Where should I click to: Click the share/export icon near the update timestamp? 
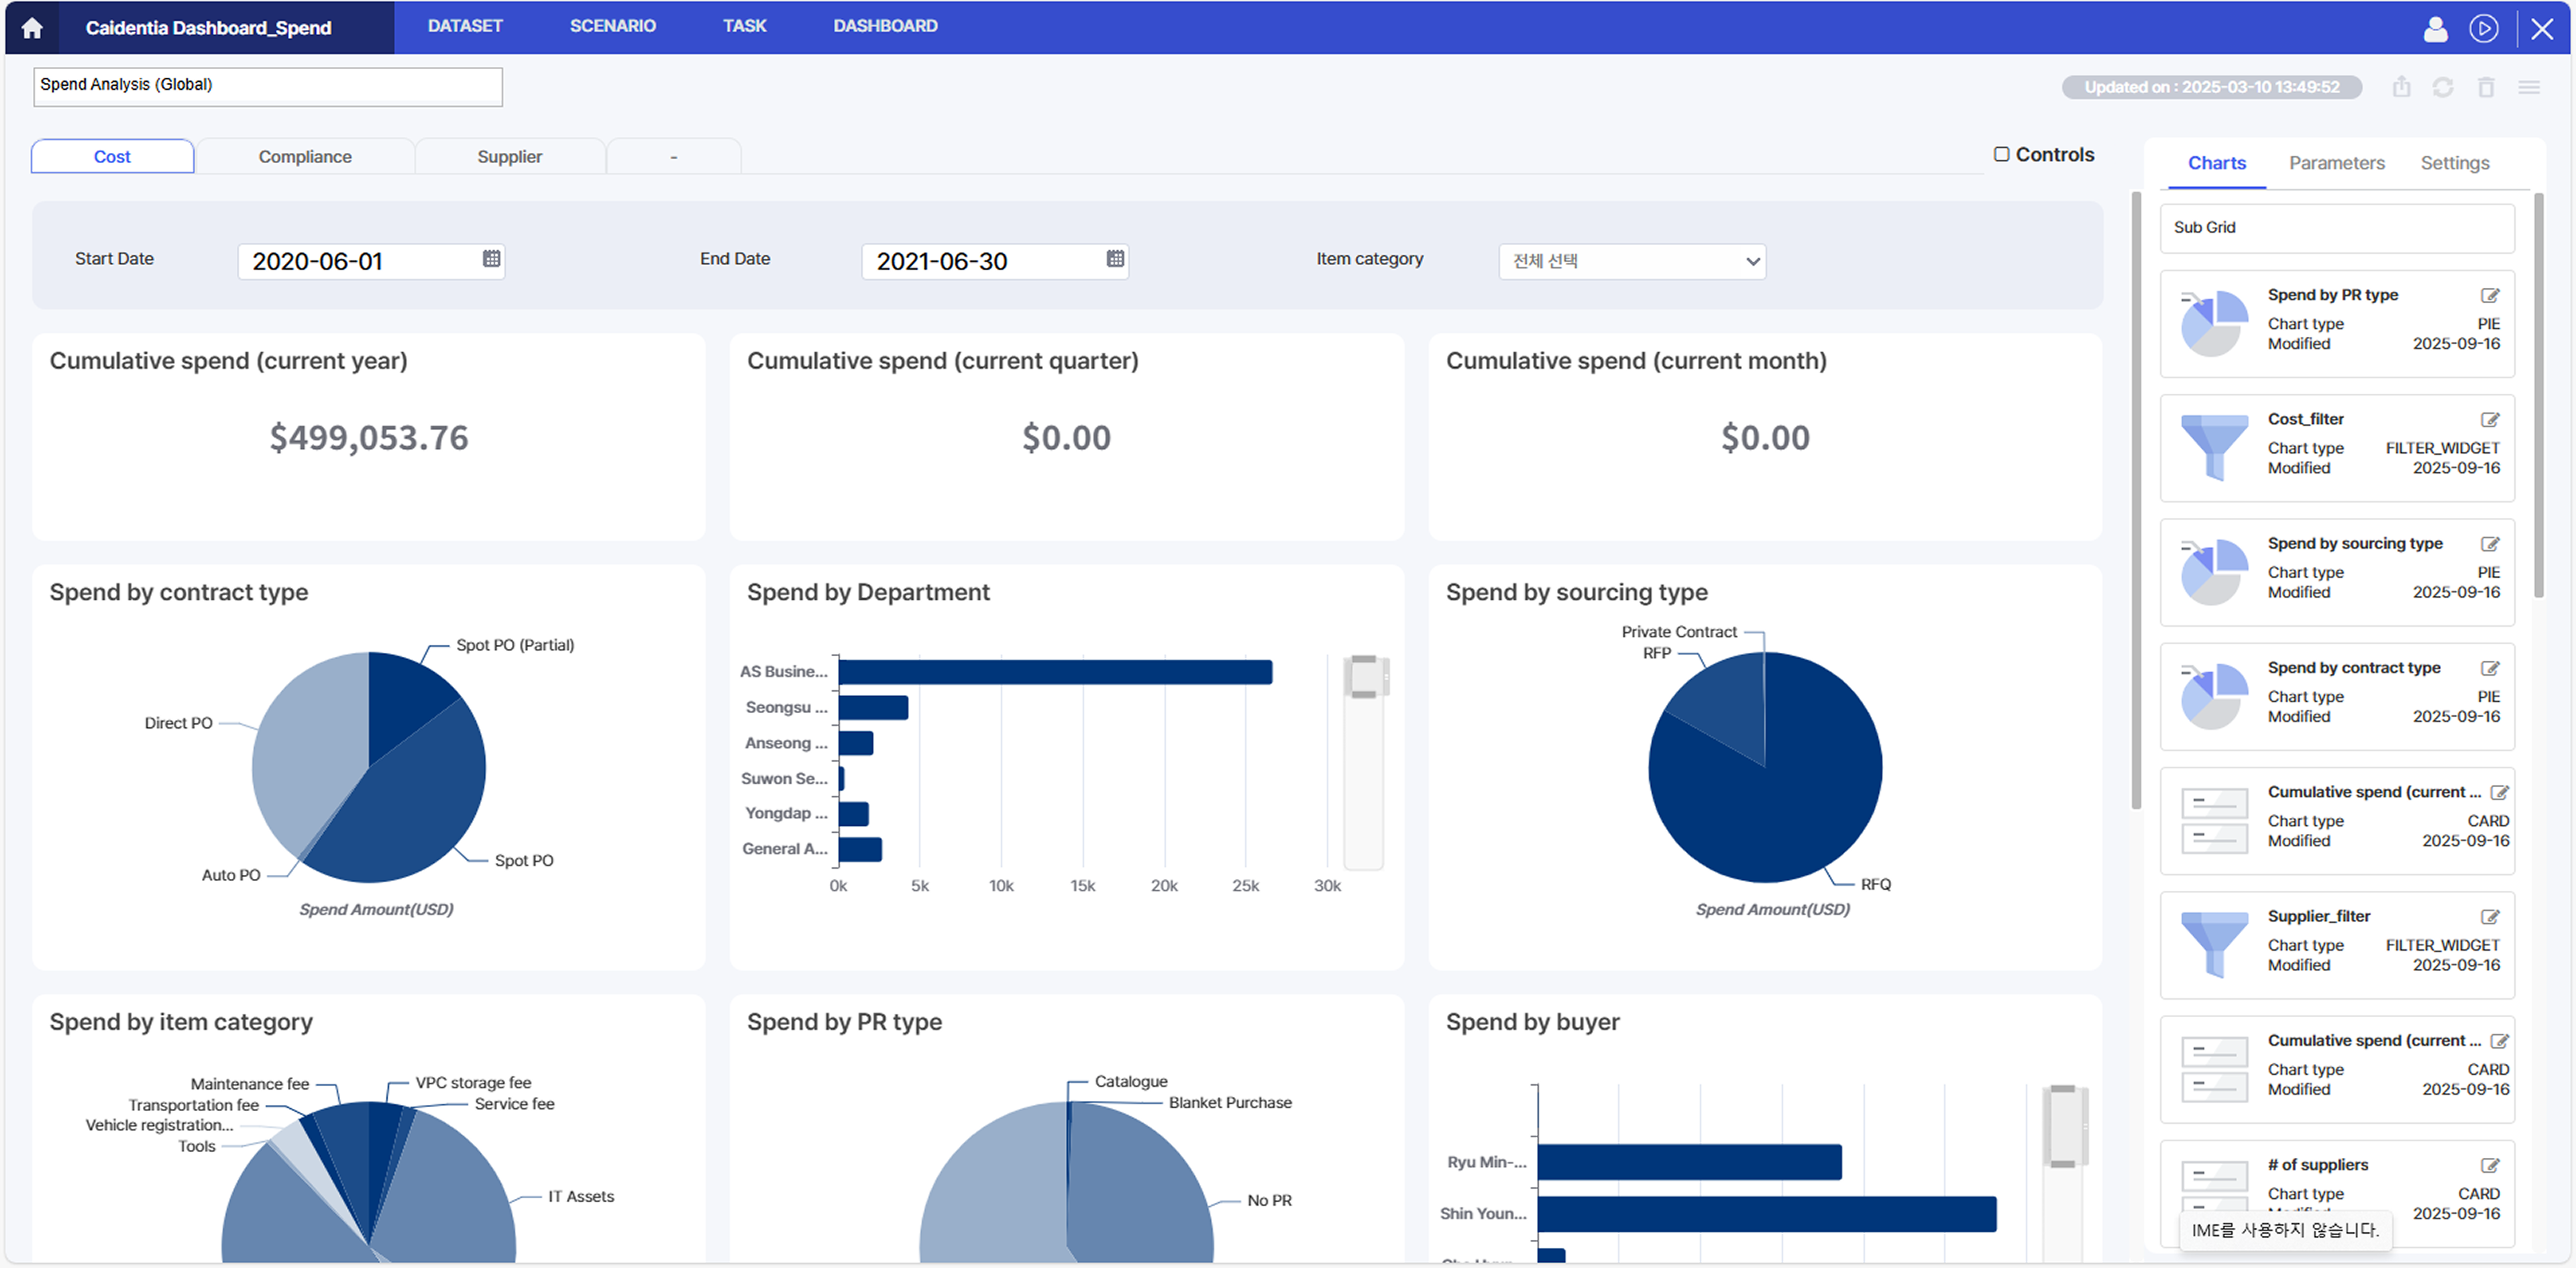2401,88
